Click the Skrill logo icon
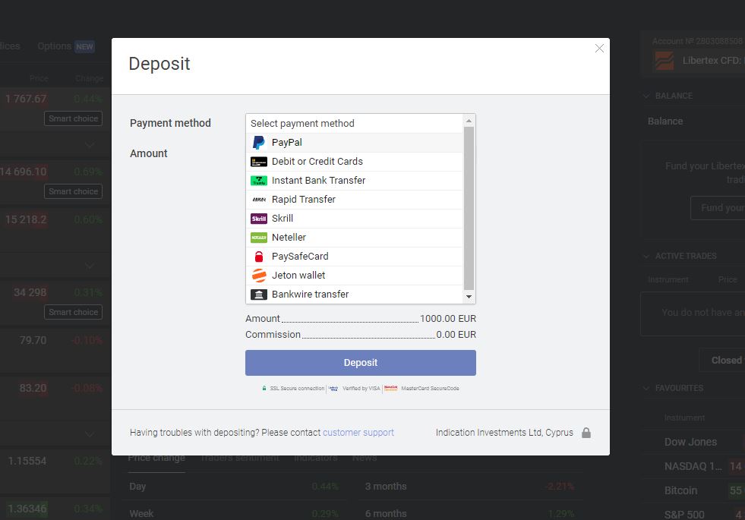The height and width of the screenshot is (520, 745). [x=258, y=219]
